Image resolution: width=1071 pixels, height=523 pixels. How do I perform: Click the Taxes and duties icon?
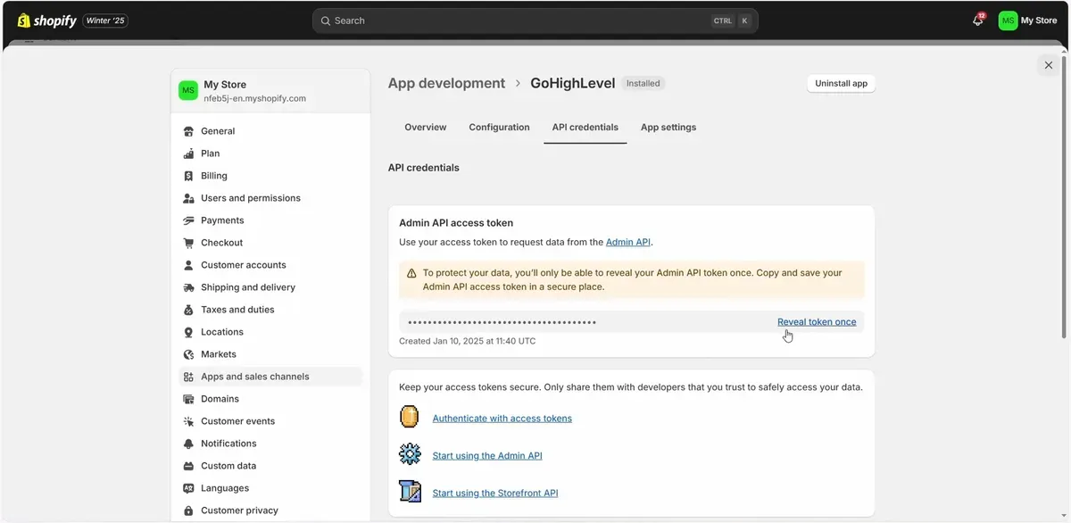(x=188, y=310)
